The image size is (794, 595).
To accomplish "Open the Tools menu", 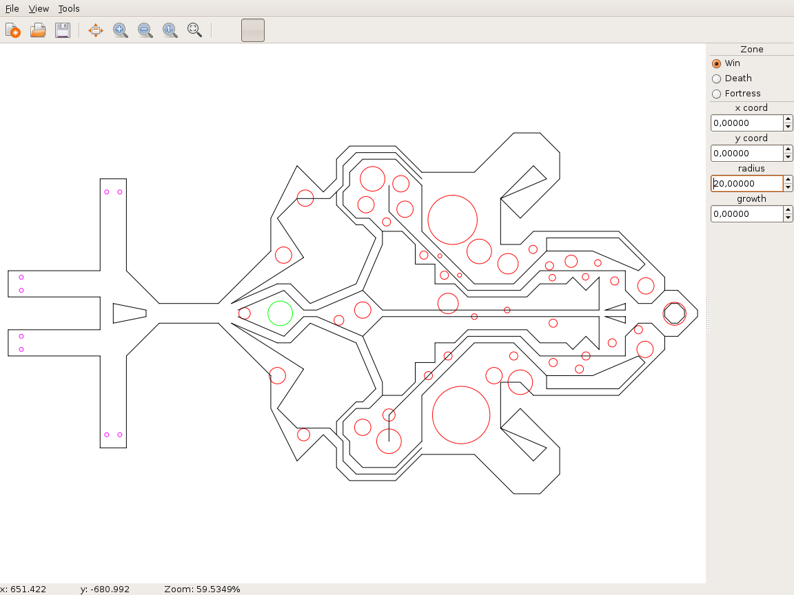I will [x=69, y=9].
